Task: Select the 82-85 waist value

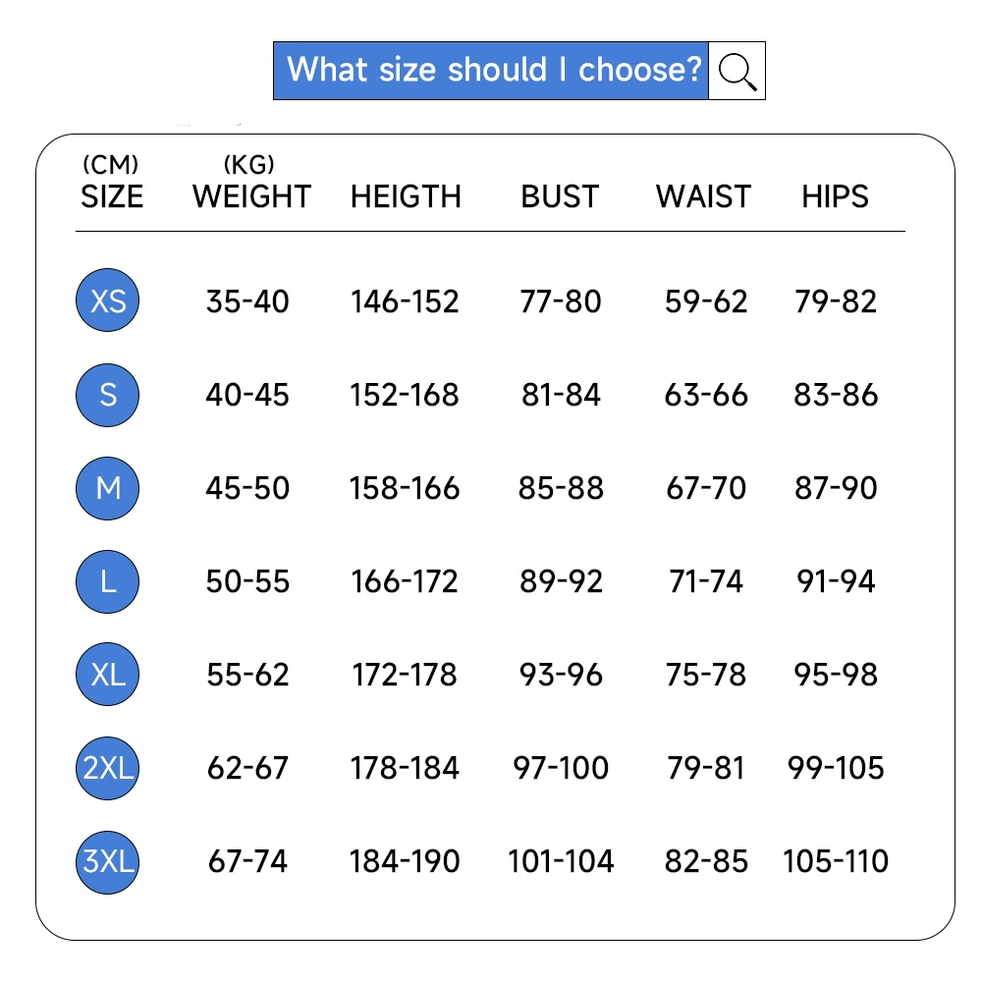Action: [707, 861]
